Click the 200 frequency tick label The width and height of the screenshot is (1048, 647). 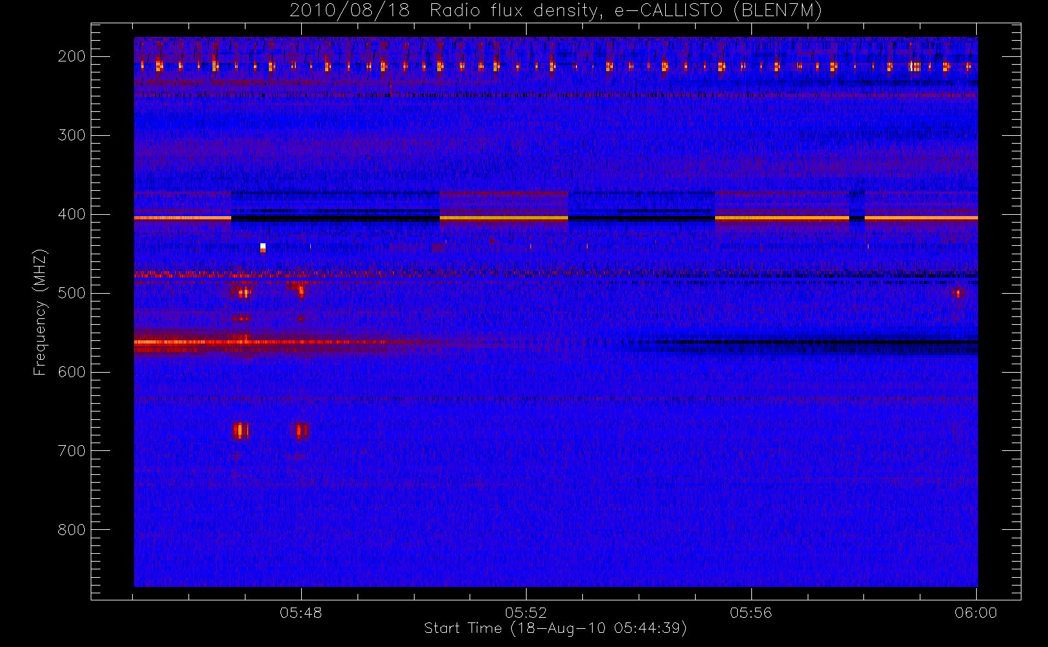[x=71, y=56]
